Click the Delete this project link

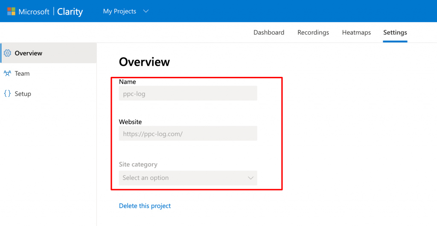pos(145,206)
